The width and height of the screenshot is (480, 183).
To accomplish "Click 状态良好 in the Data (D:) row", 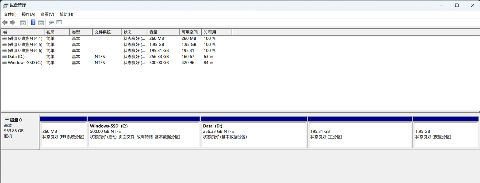I will 134,57.
